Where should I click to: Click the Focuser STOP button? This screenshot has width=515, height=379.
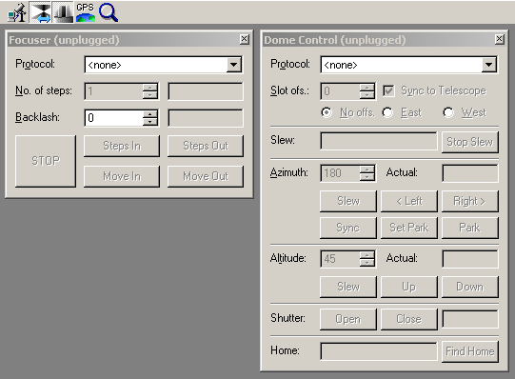[46, 161]
